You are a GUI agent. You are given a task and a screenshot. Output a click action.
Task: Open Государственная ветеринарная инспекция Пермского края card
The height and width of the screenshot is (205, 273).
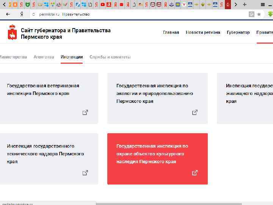click(x=49, y=98)
